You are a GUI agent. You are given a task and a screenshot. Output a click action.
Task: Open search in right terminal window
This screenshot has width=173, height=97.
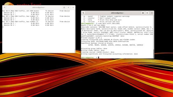click(84, 13)
